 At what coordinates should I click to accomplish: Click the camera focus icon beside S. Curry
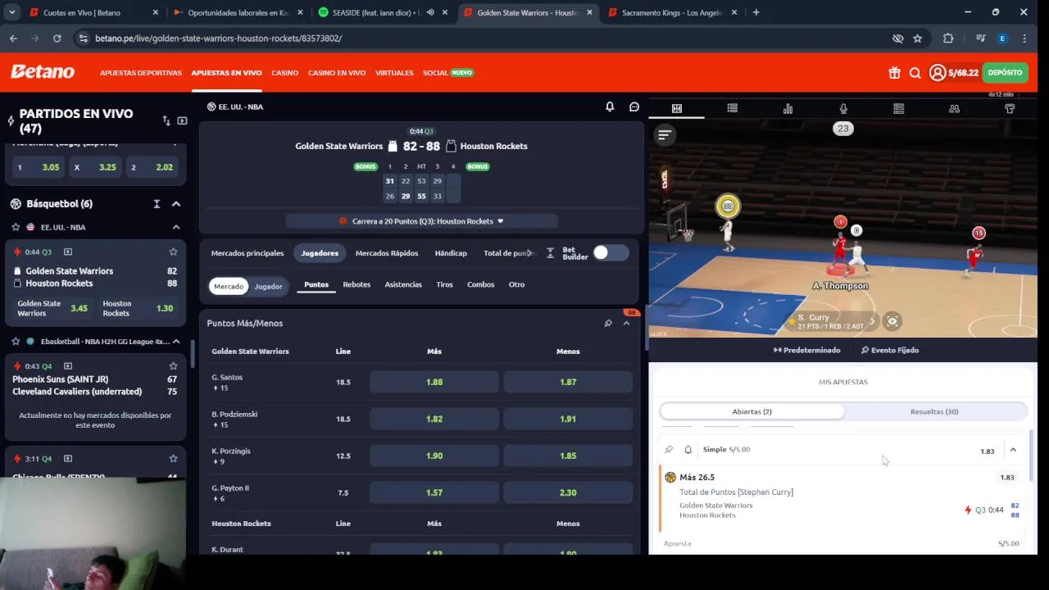pos(892,321)
